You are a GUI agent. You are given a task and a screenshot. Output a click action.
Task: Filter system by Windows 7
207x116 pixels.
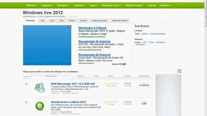[x=161, y=42]
